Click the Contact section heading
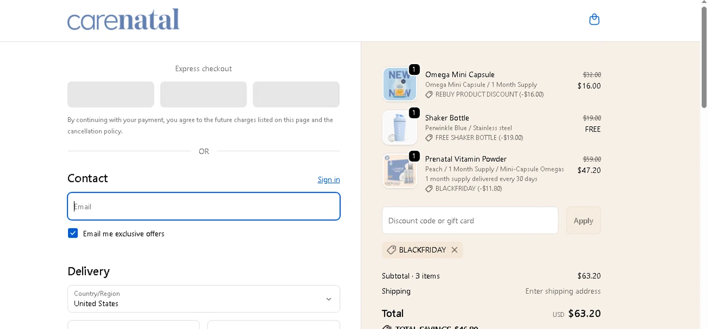This screenshot has width=708, height=329. (88, 178)
